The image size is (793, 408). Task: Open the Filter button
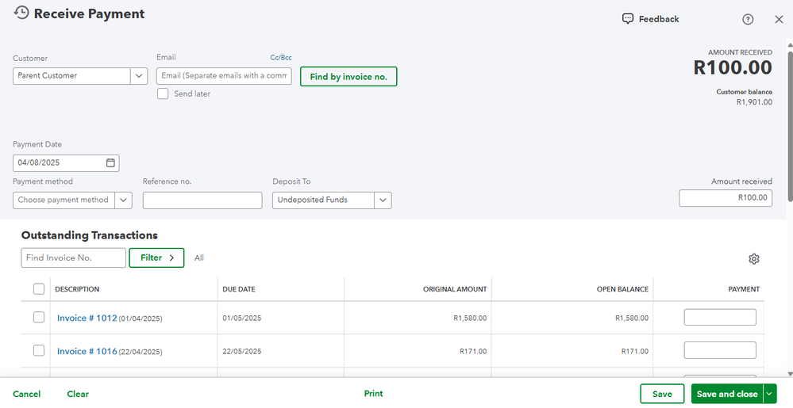pyautogui.click(x=156, y=257)
